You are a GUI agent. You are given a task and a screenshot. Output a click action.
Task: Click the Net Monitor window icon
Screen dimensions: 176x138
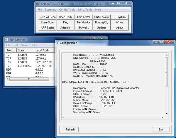pos(7,40)
